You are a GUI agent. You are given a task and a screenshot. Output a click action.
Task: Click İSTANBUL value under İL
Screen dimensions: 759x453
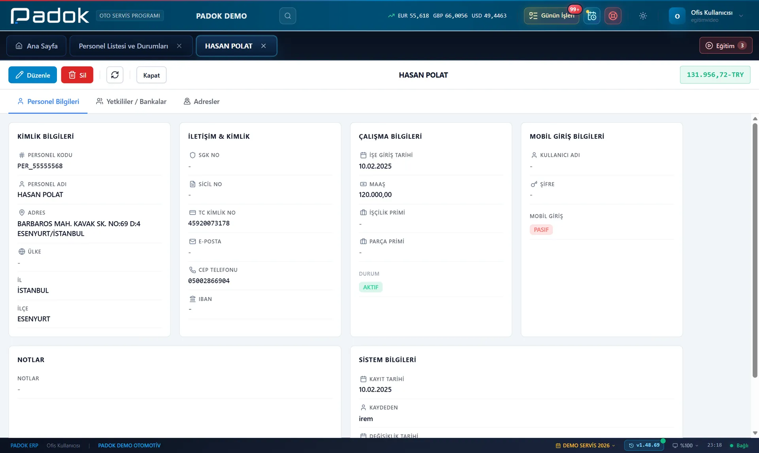(x=33, y=290)
